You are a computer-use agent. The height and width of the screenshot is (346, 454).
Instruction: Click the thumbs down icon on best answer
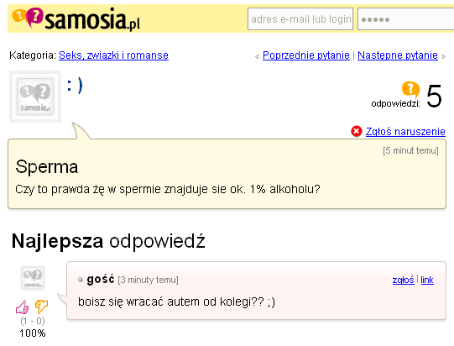point(41,307)
